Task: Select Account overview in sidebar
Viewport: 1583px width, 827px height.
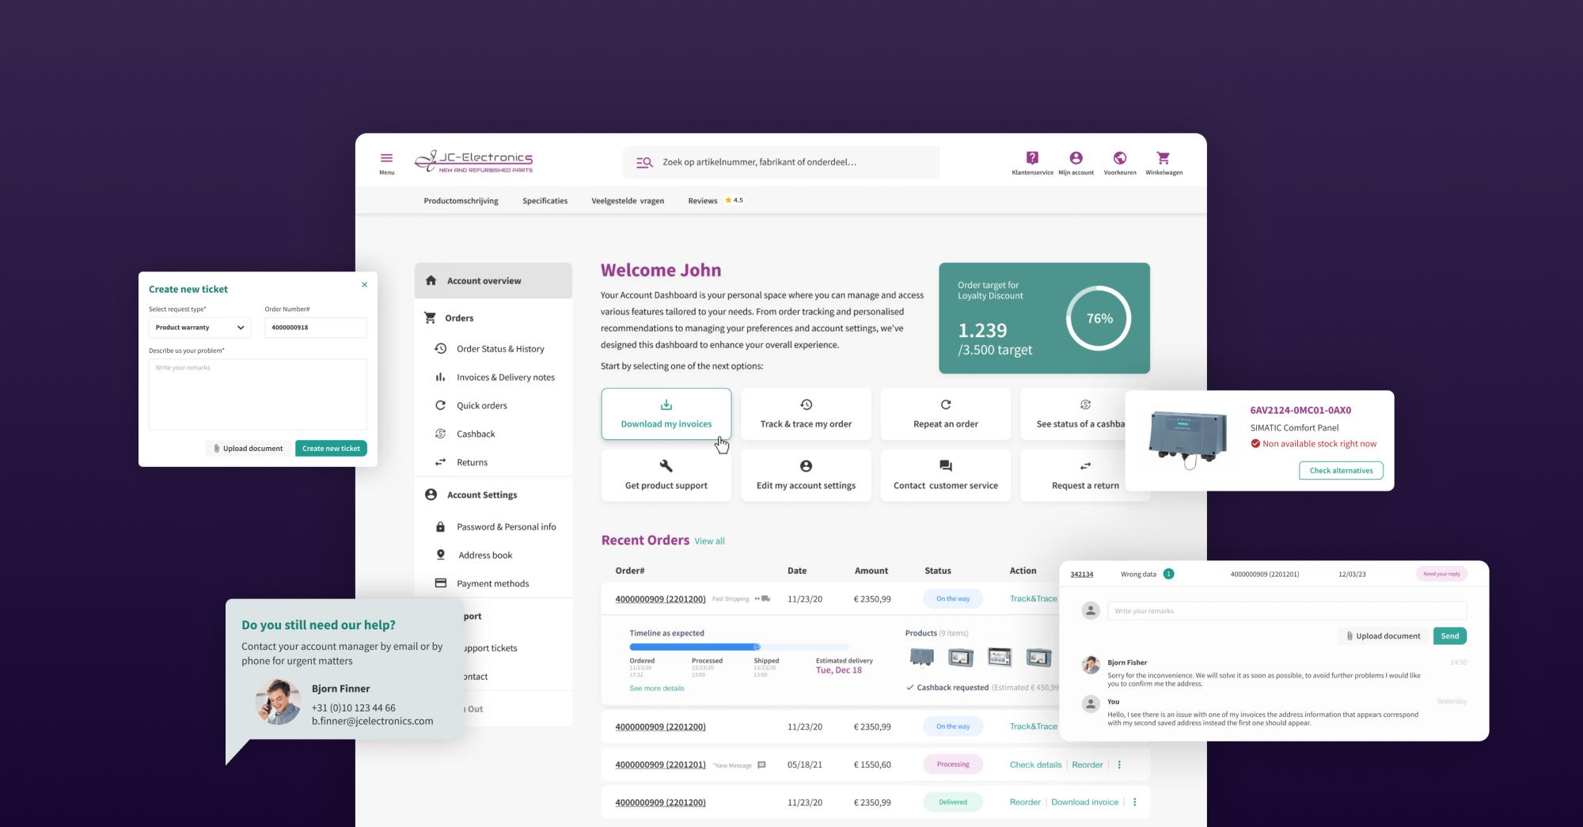Action: (493, 281)
